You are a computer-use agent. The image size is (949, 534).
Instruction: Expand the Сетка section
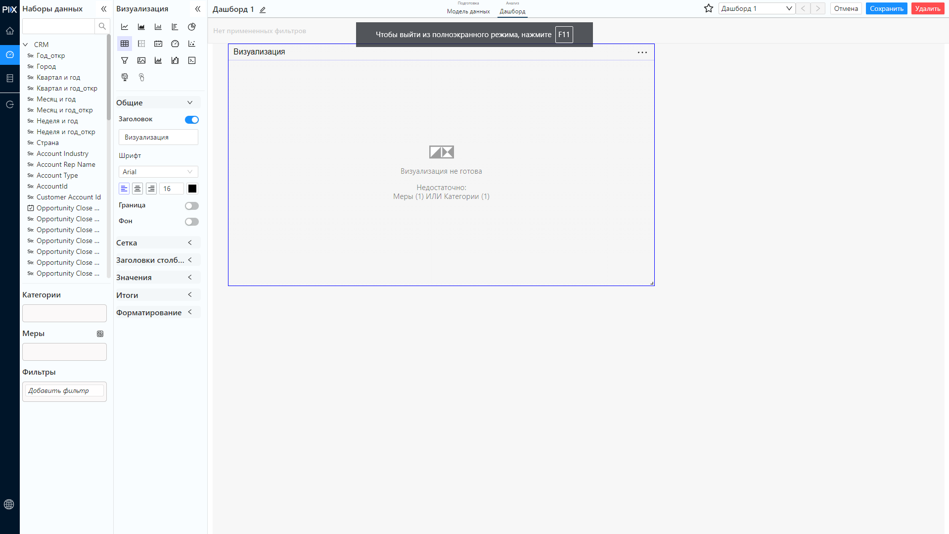[x=157, y=243]
